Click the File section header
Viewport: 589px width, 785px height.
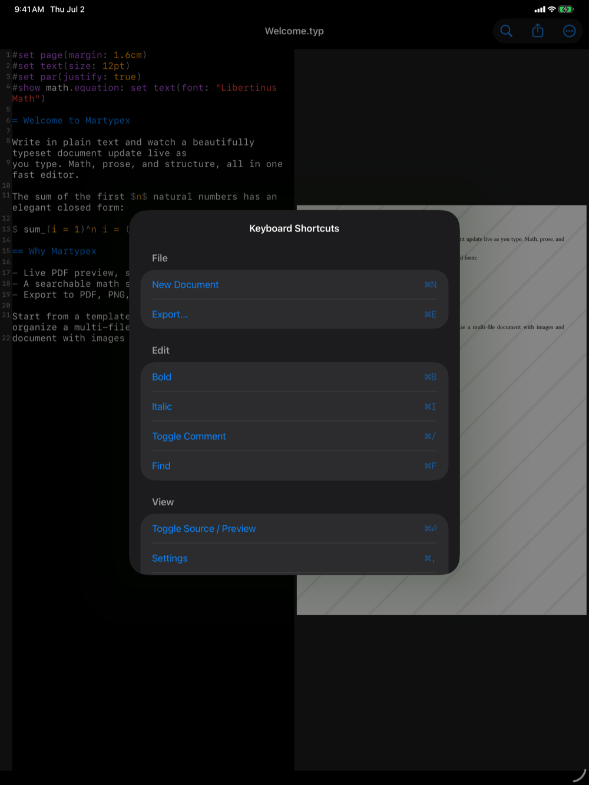coord(160,258)
